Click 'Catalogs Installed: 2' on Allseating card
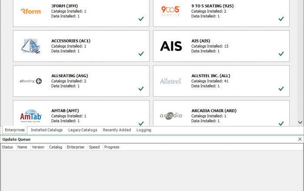The height and width of the screenshot is (191, 304). pyautogui.click(x=69, y=81)
